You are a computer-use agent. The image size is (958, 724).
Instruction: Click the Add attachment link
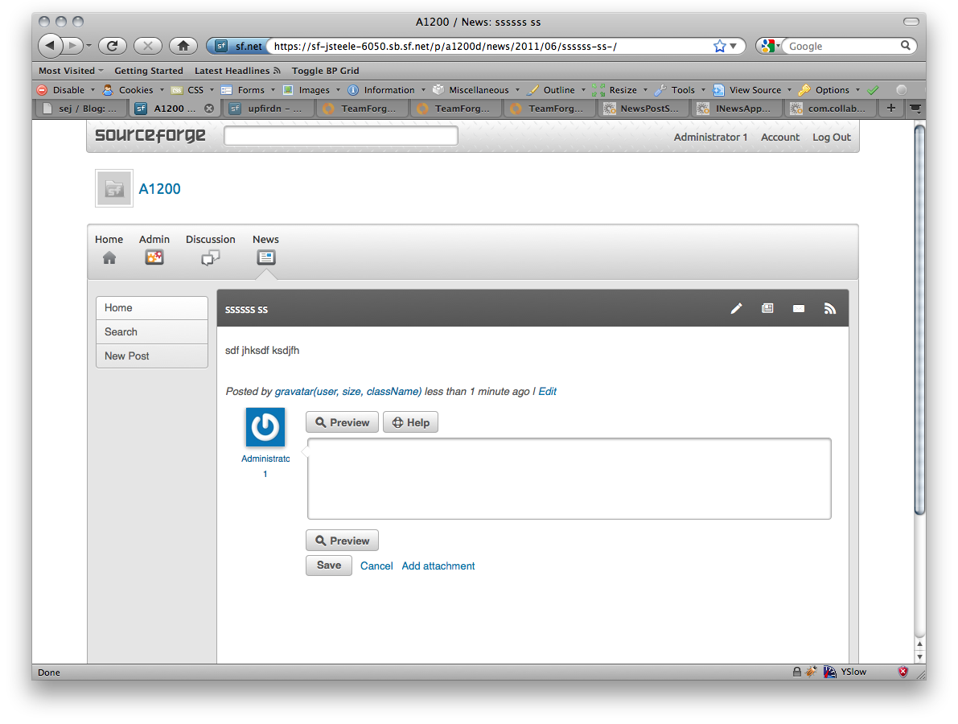coord(438,566)
